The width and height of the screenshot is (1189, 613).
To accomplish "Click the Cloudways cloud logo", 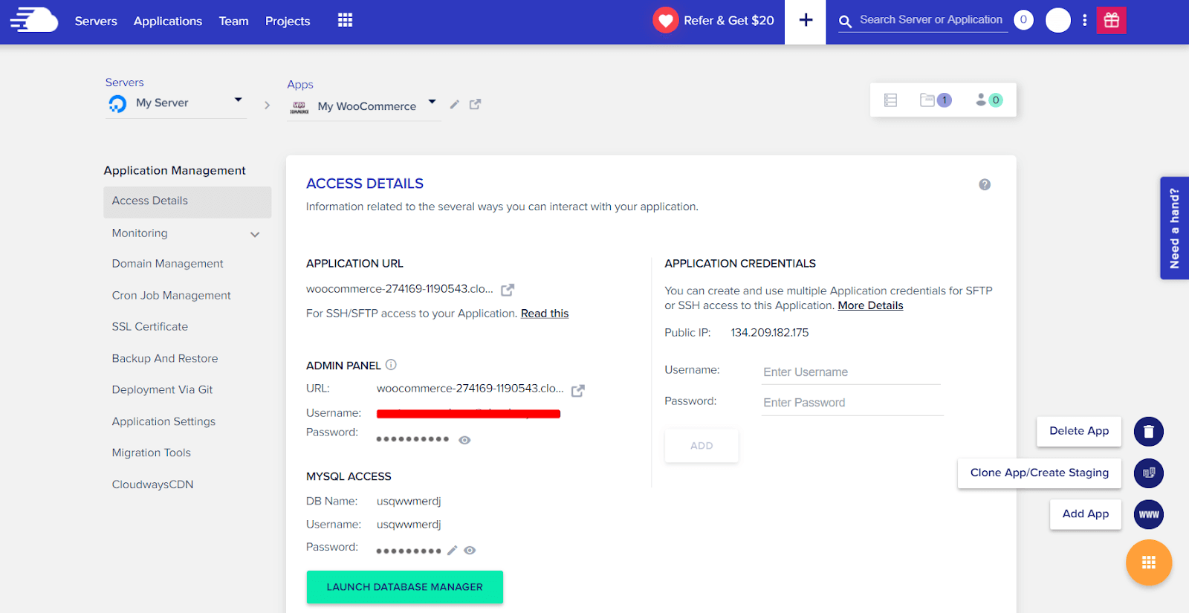I will [x=34, y=20].
